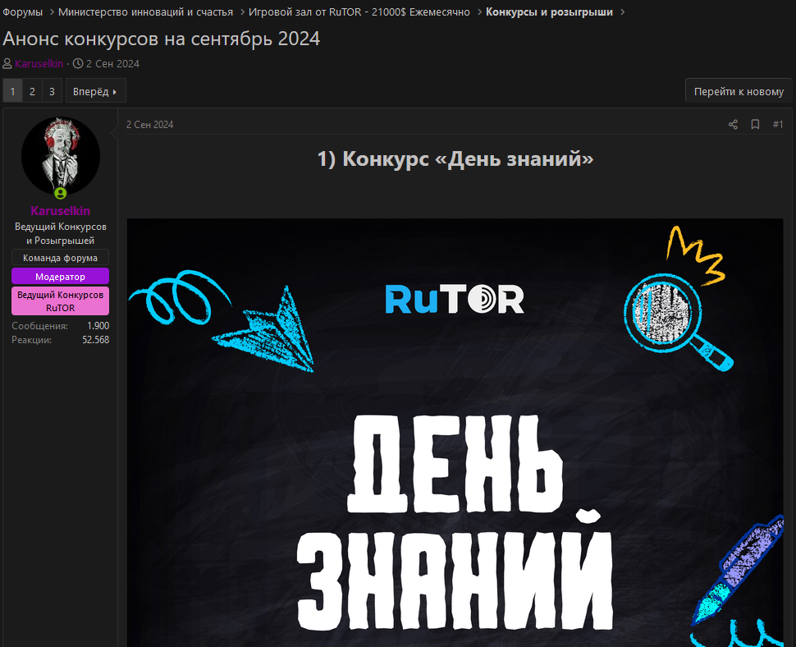
Task: Click the RuTOR logo in the banner
Action: pos(454,300)
